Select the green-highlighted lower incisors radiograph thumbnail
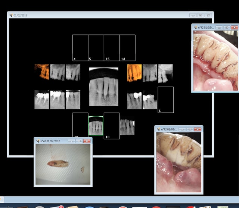 click(x=96, y=126)
